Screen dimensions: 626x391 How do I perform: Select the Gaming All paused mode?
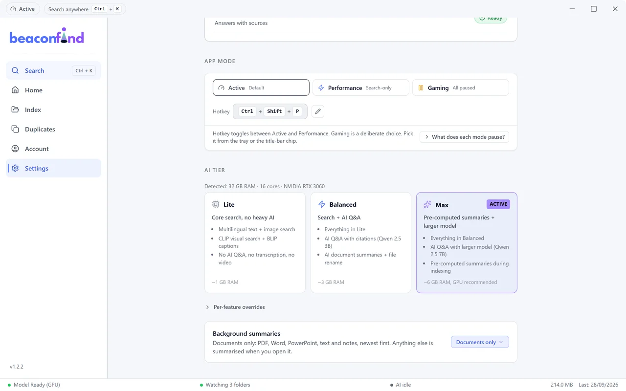461,88
